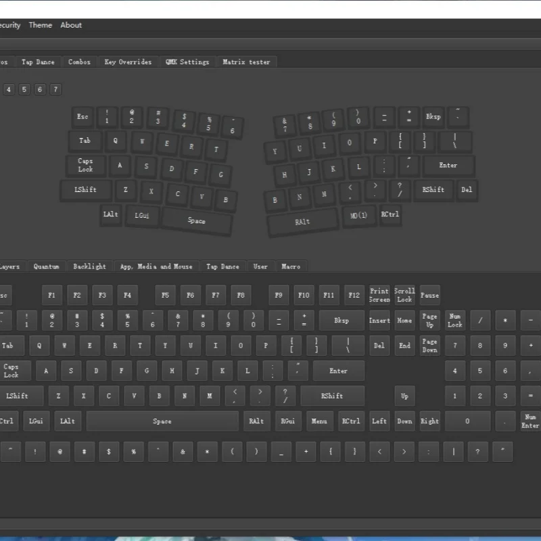Open the User keycode tab
The image size is (541, 541).
[260, 266]
